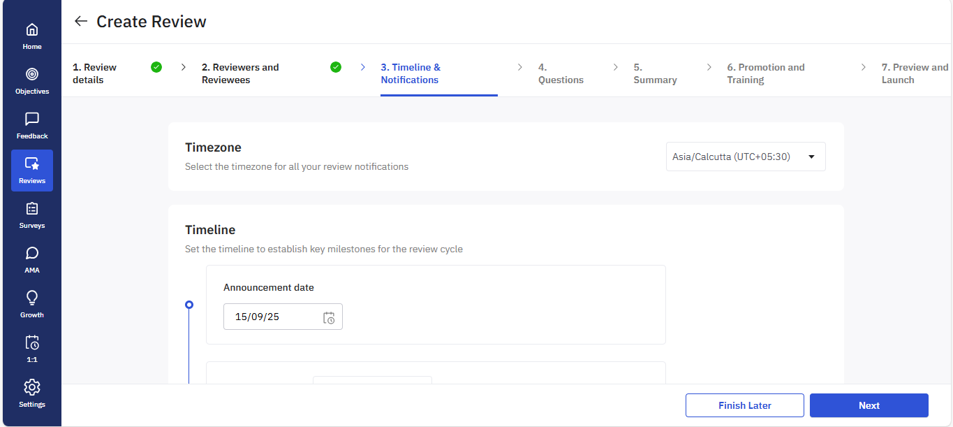Click the back arrow beside Create Review
The image size is (953, 427).
point(81,22)
